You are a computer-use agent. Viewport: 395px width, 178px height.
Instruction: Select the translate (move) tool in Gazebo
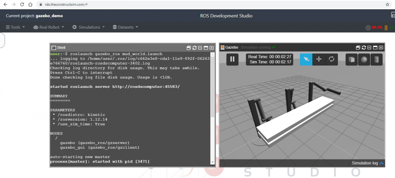[319, 59]
